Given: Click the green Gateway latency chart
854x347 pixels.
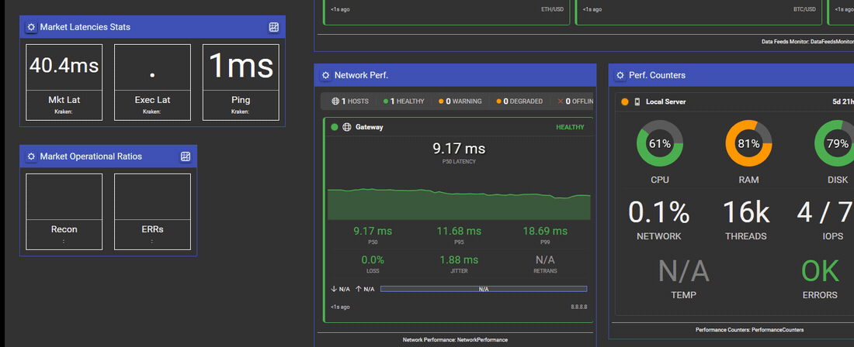Looking at the screenshot, I should tap(459, 204).
